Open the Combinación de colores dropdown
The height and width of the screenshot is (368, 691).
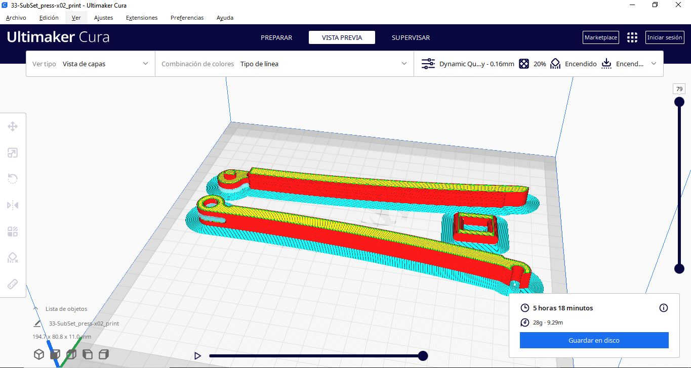click(x=284, y=64)
